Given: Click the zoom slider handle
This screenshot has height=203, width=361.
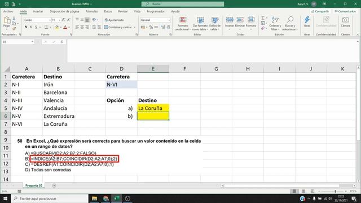Looking at the screenshot, I should tap(335, 191).
